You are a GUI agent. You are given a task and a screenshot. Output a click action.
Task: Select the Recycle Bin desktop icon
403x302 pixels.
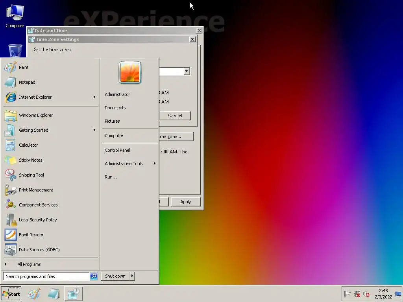pos(15,50)
